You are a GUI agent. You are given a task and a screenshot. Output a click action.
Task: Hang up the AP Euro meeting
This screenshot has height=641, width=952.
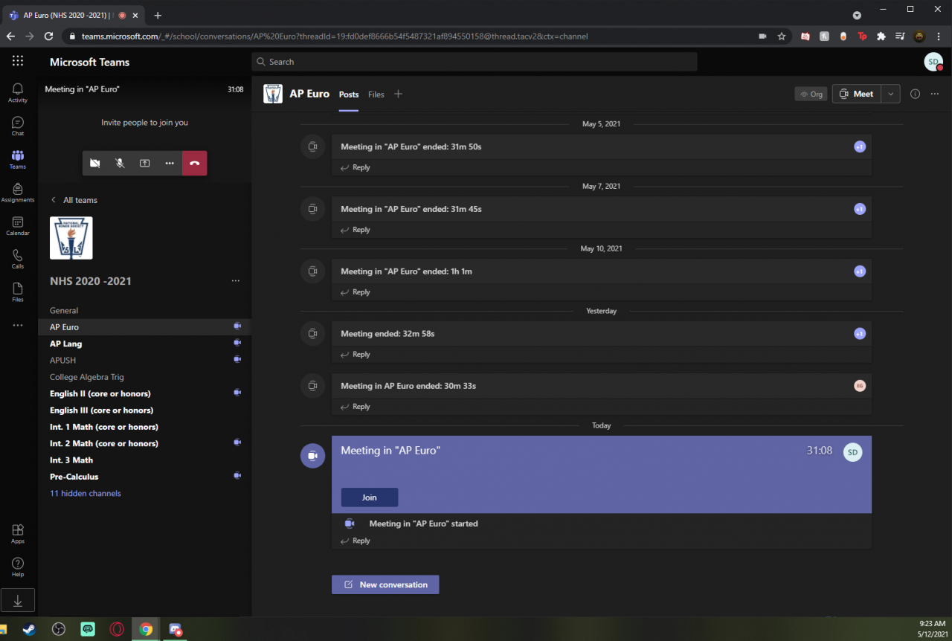pyautogui.click(x=195, y=163)
